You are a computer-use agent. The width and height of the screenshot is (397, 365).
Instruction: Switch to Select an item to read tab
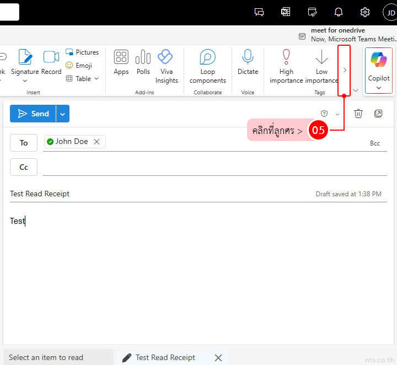point(58,357)
